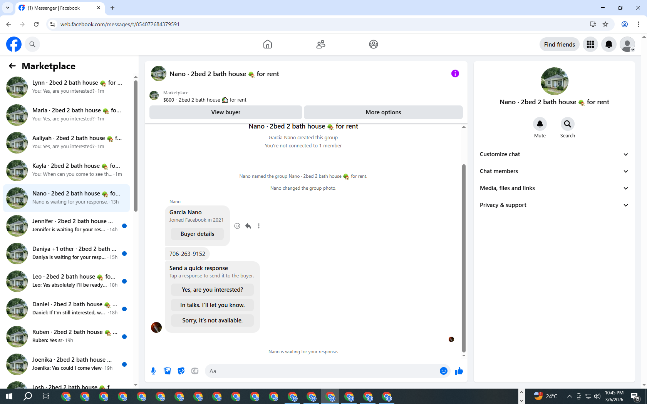React to Garcia Nano message with emoji
Viewport: 647px width, 404px height.
point(237,226)
